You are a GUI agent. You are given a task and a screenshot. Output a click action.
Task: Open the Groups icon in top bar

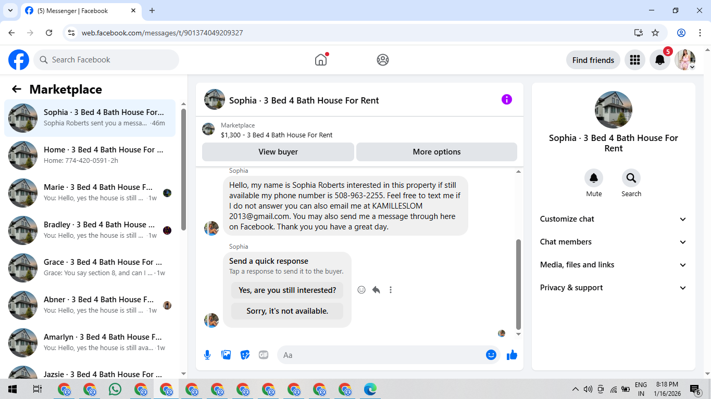pyautogui.click(x=383, y=60)
